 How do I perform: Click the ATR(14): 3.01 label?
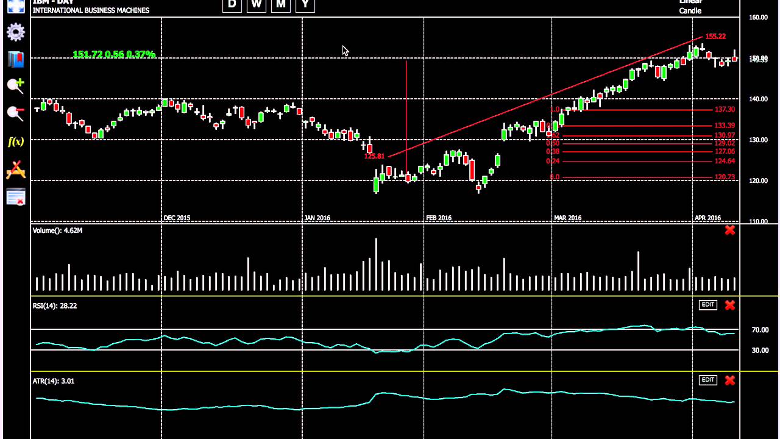(54, 381)
